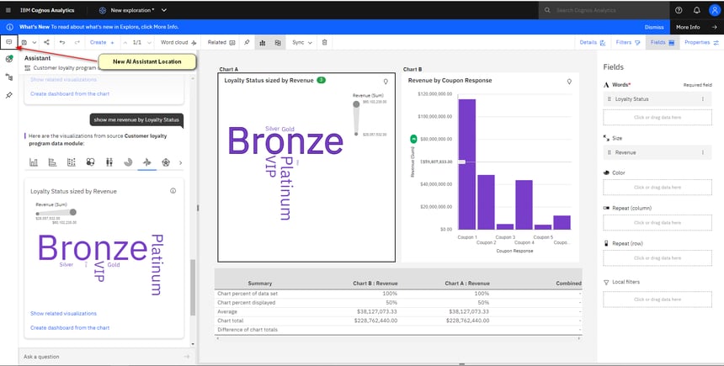Click the info icon in What's New banner

point(10,27)
